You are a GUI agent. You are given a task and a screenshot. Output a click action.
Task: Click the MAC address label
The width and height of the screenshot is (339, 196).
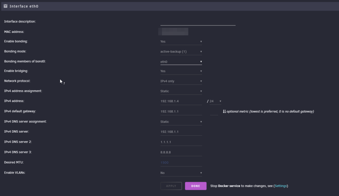(x=14, y=32)
